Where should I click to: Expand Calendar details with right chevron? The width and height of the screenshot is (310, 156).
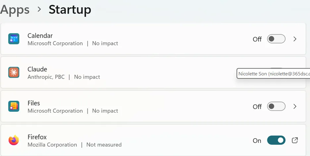pyautogui.click(x=295, y=39)
